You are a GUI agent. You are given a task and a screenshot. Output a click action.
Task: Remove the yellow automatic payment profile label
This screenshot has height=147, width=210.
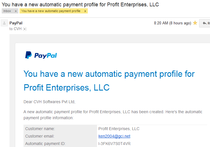(x=85, y=11)
